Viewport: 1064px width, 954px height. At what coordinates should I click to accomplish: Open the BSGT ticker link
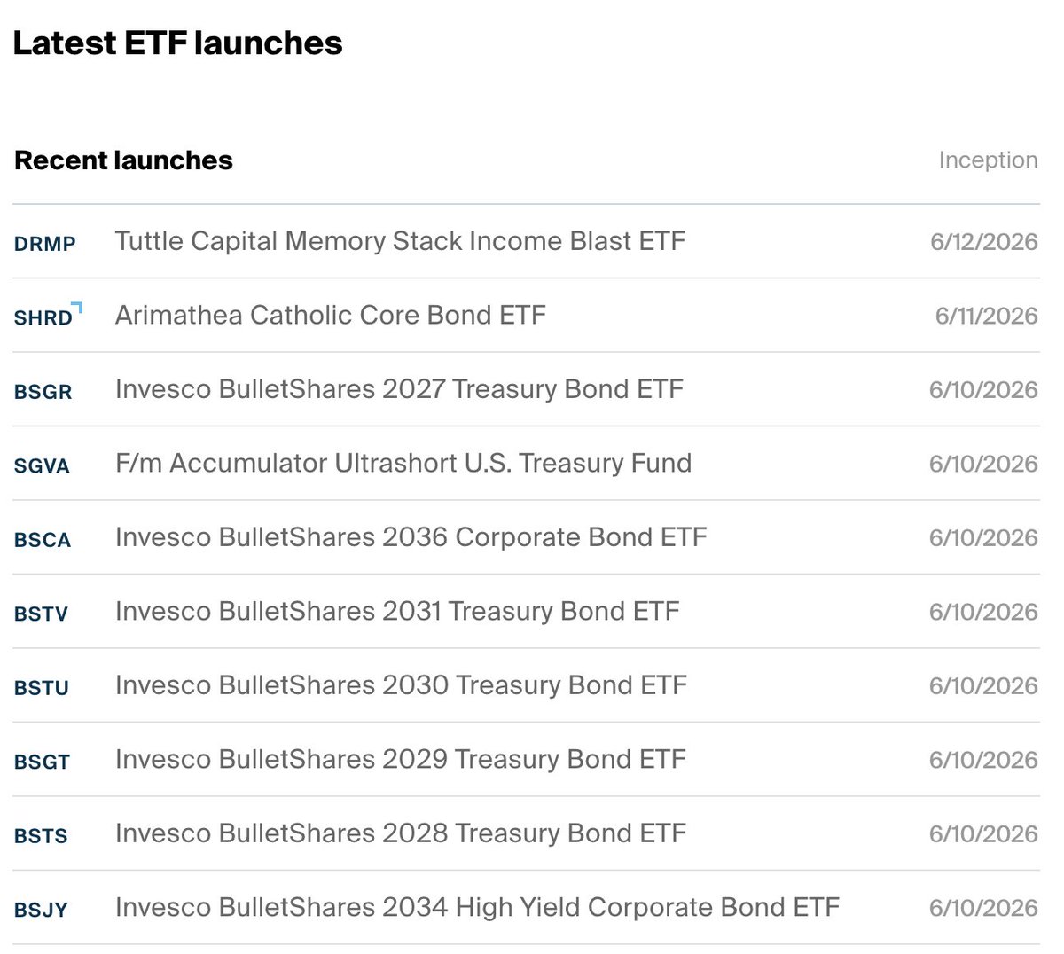coord(42,762)
